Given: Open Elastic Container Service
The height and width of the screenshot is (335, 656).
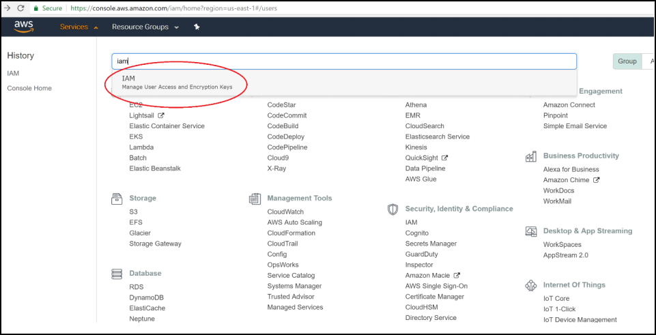Looking at the screenshot, I should click(x=167, y=126).
